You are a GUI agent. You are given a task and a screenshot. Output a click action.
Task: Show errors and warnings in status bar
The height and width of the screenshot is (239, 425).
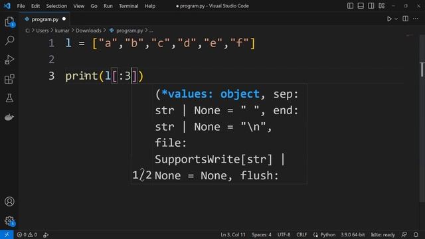[x=27, y=234]
